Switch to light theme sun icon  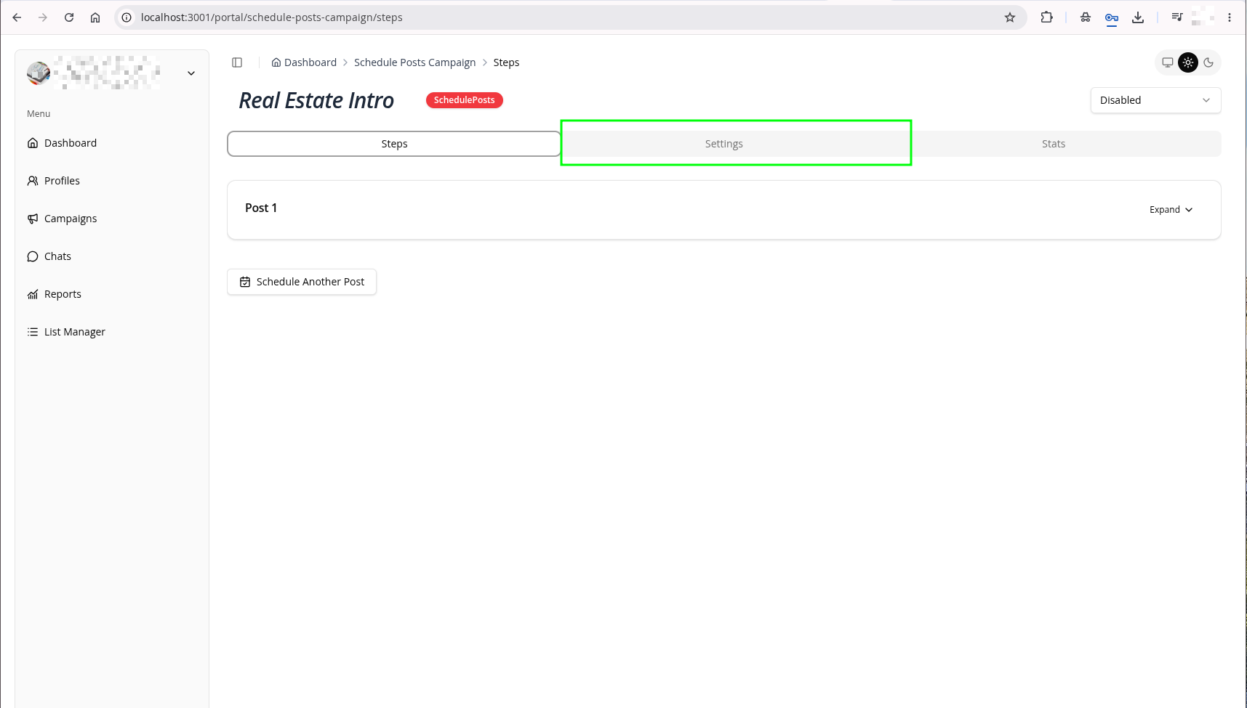(x=1188, y=62)
